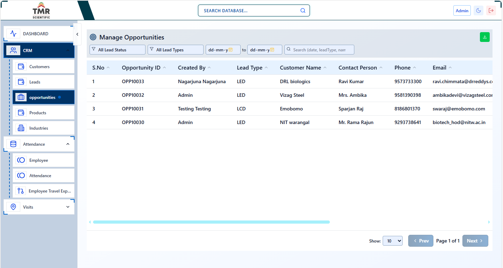
Task: Collapse the sidebar using the left arrow
Action: coord(77,34)
